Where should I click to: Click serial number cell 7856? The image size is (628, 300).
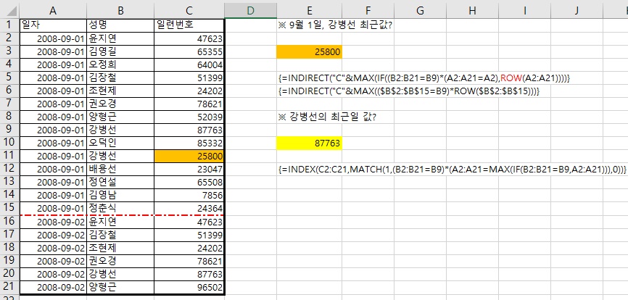click(189, 195)
